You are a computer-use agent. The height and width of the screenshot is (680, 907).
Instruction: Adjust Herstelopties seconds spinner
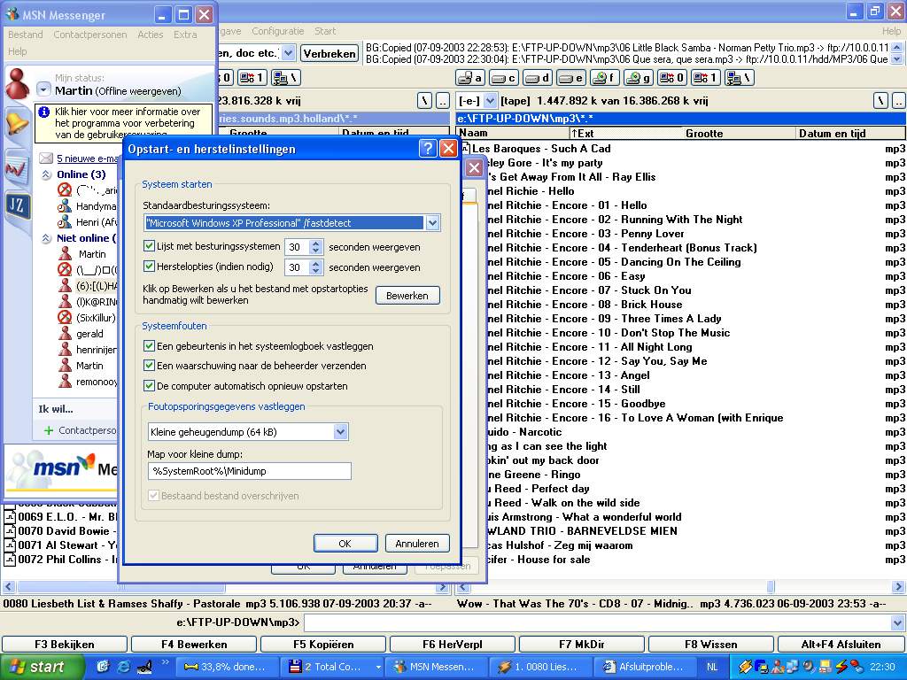coord(315,267)
